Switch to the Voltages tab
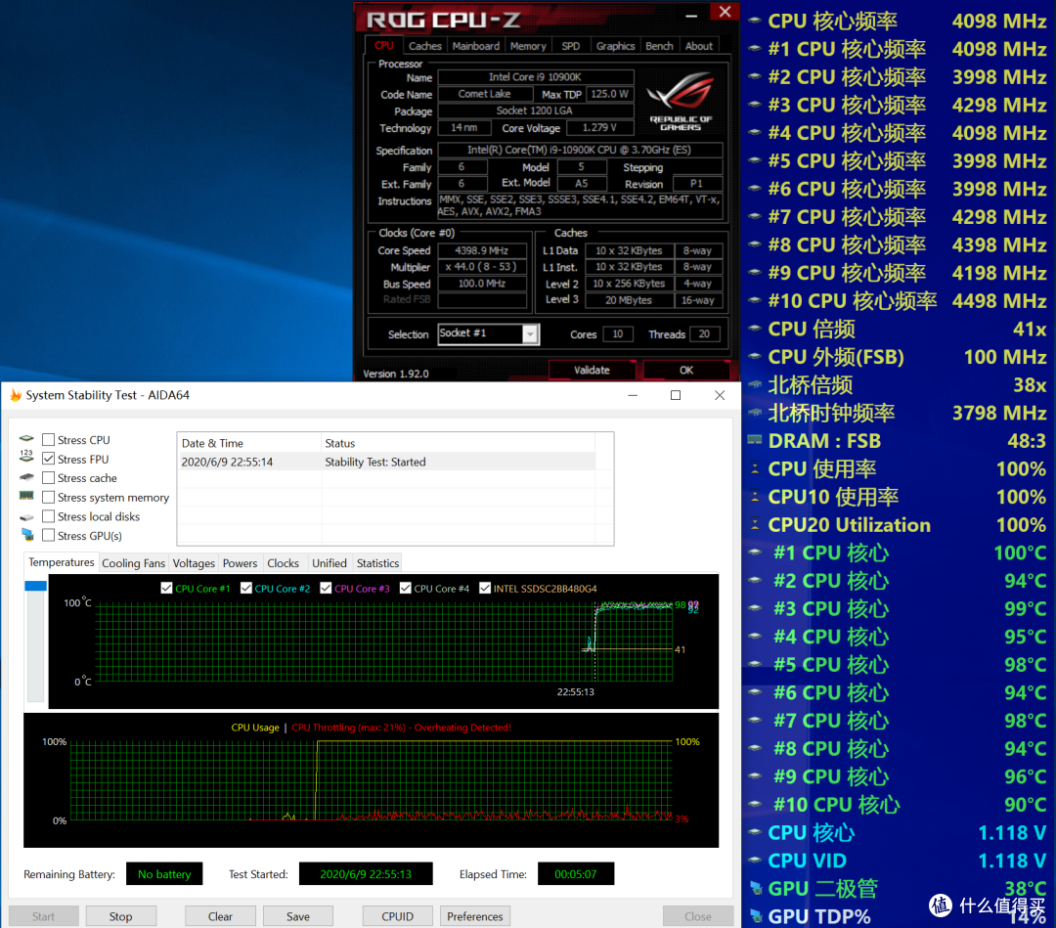The width and height of the screenshot is (1056, 928). 194,563
